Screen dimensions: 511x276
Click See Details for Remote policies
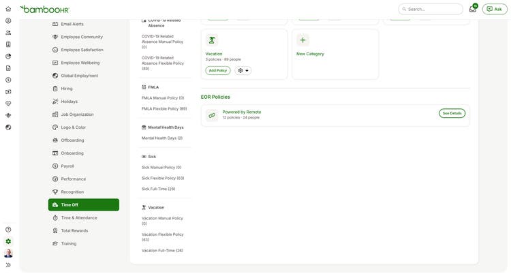coord(452,113)
